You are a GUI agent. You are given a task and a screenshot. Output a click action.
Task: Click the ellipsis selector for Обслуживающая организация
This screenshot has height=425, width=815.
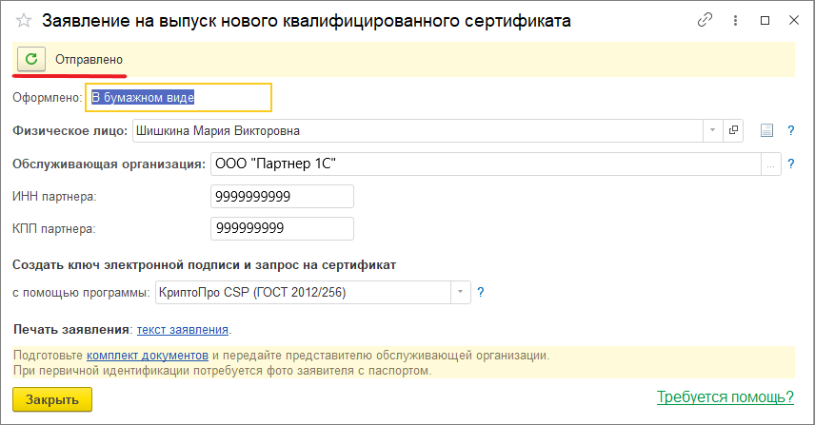point(769,164)
